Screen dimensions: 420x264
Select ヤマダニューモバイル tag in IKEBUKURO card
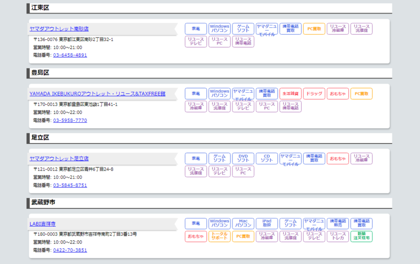[x=243, y=93]
